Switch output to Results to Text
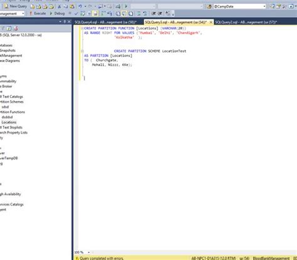Image resolution: width=297 pixels, height=260 pixels. [118, 14]
